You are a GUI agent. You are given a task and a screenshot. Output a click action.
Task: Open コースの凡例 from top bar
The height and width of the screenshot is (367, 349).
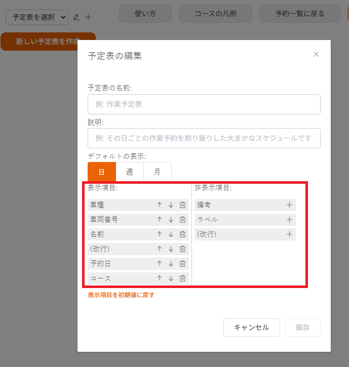pyautogui.click(x=215, y=14)
